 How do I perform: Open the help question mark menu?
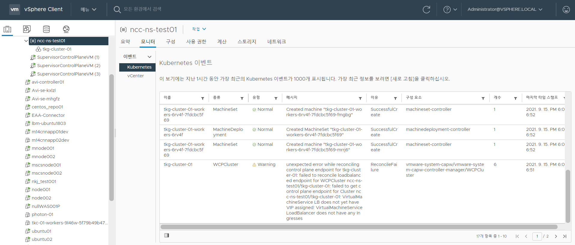coord(450,10)
